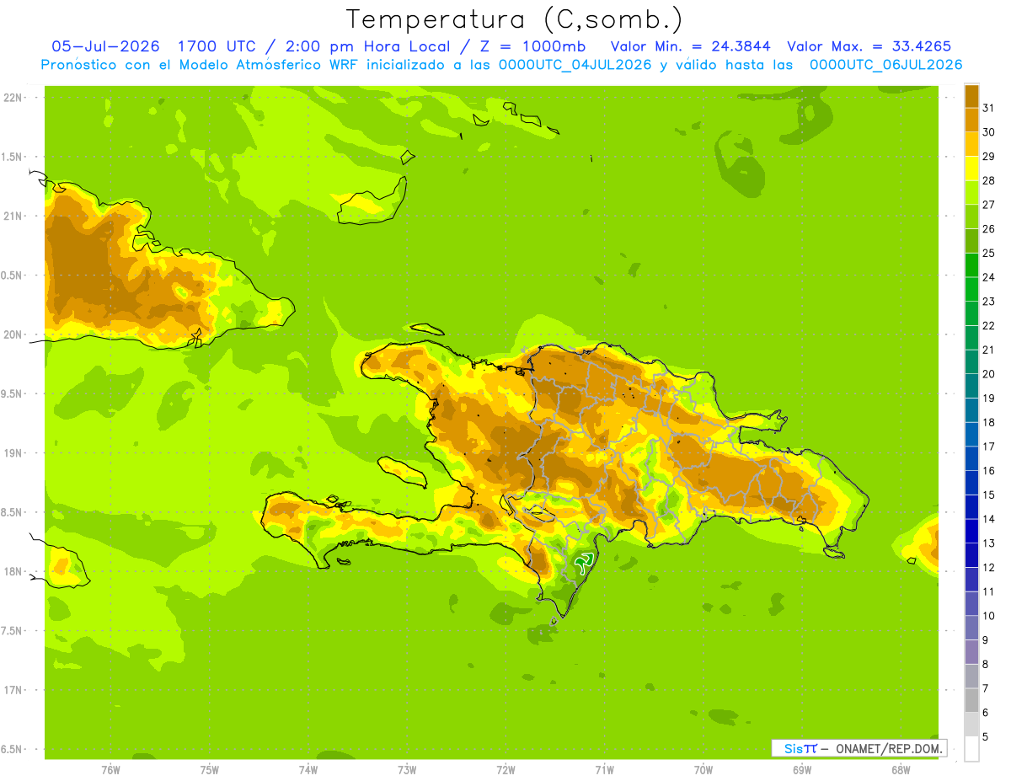The height and width of the screenshot is (781, 1011).
Task: Click the "ONAMET/REP.DOM." credit label
Action: (888, 748)
